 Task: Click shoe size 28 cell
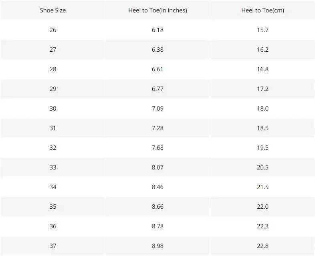pyautogui.click(x=52, y=69)
